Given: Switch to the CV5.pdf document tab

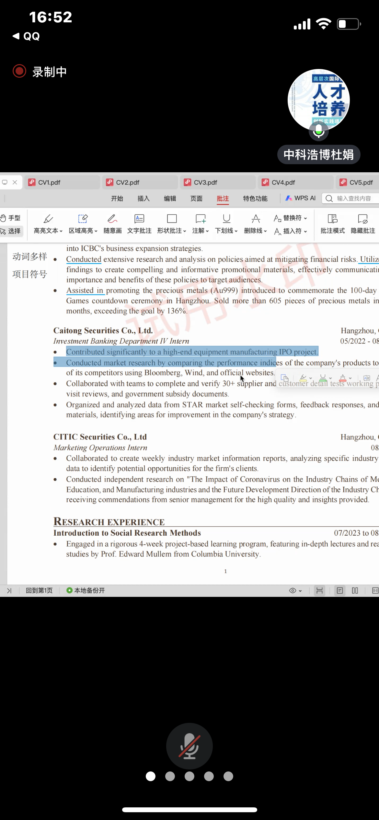Looking at the screenshot, I should pyautogui.click(x=358, y=182).
